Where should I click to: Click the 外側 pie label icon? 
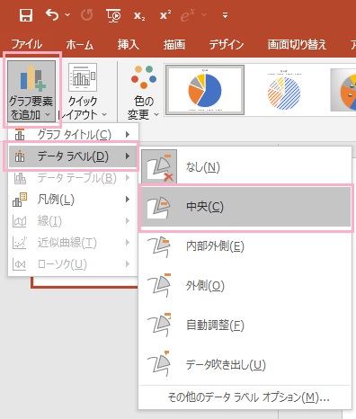point(159,285)
